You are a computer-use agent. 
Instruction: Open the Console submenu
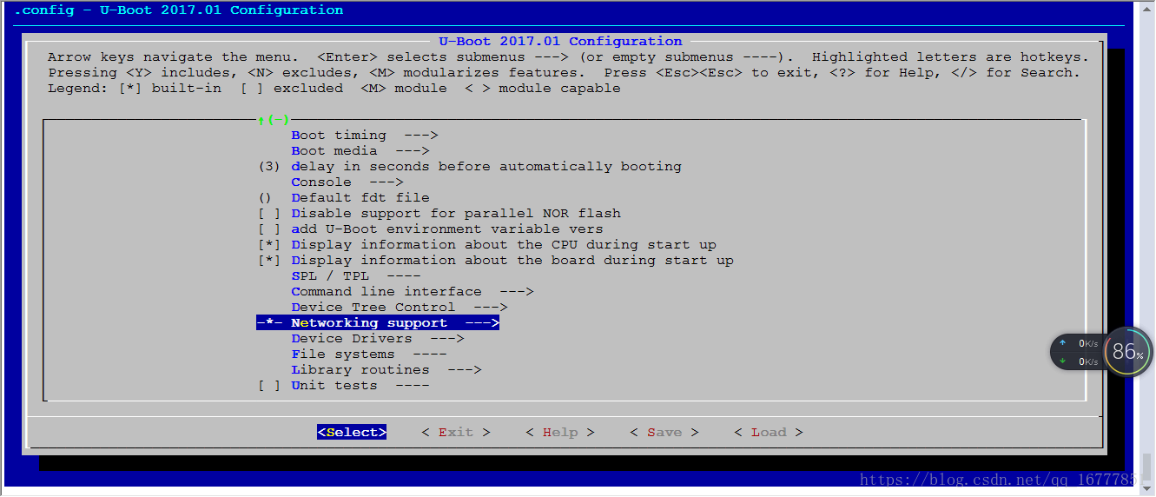pos(347,182)
